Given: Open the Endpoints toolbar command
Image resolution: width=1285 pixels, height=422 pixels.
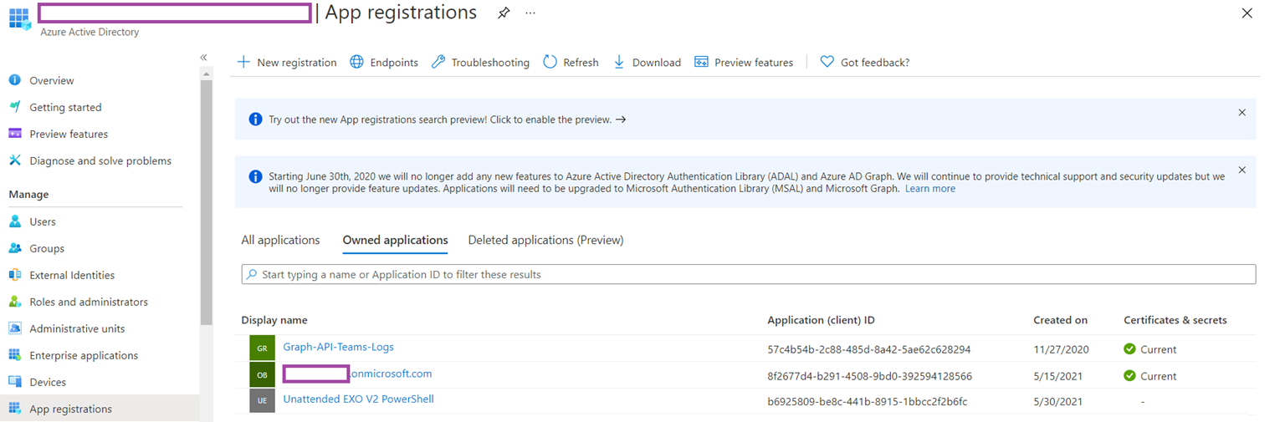Looking at the screenshot, I should pos(384,62).
